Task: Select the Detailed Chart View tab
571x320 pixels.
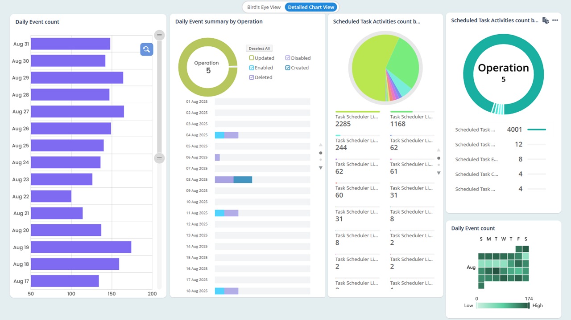Action: 311,7
